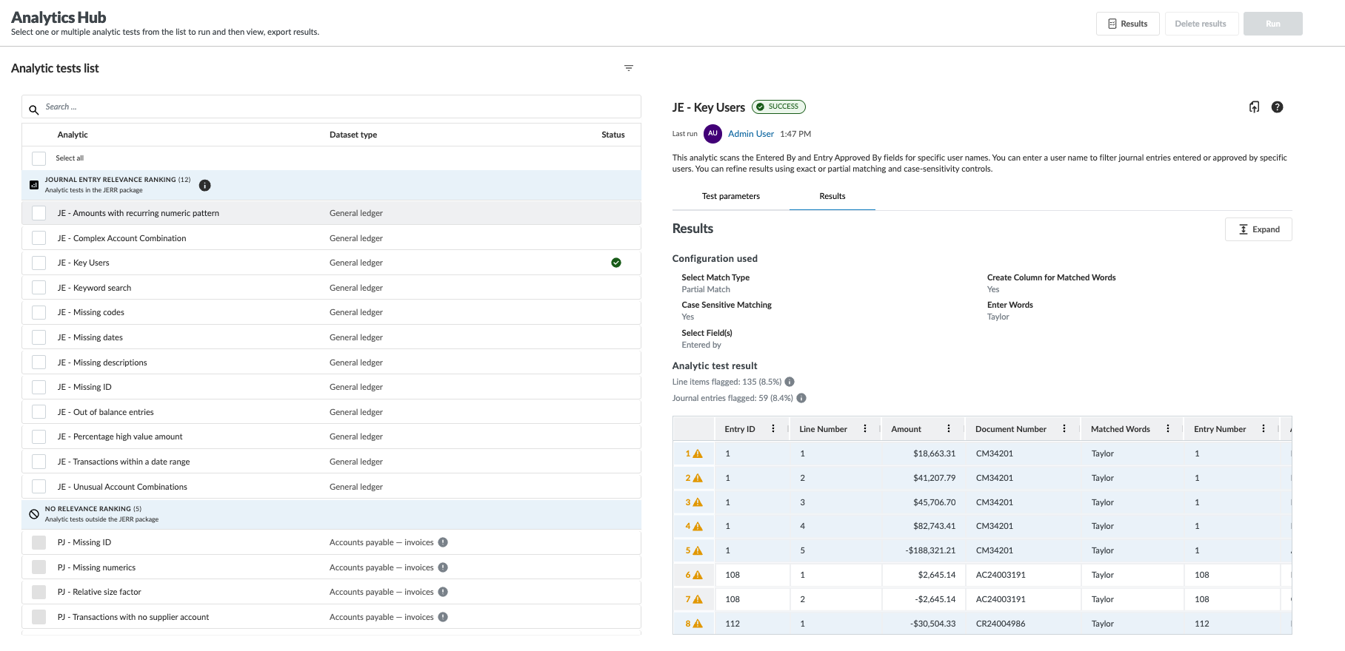Check the JE - Key Users checkbox
This screenshot has height=651, width=1345.
pyautogui.click(x=39, y=263)
